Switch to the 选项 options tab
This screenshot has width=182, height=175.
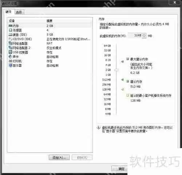tap(19, 12)
